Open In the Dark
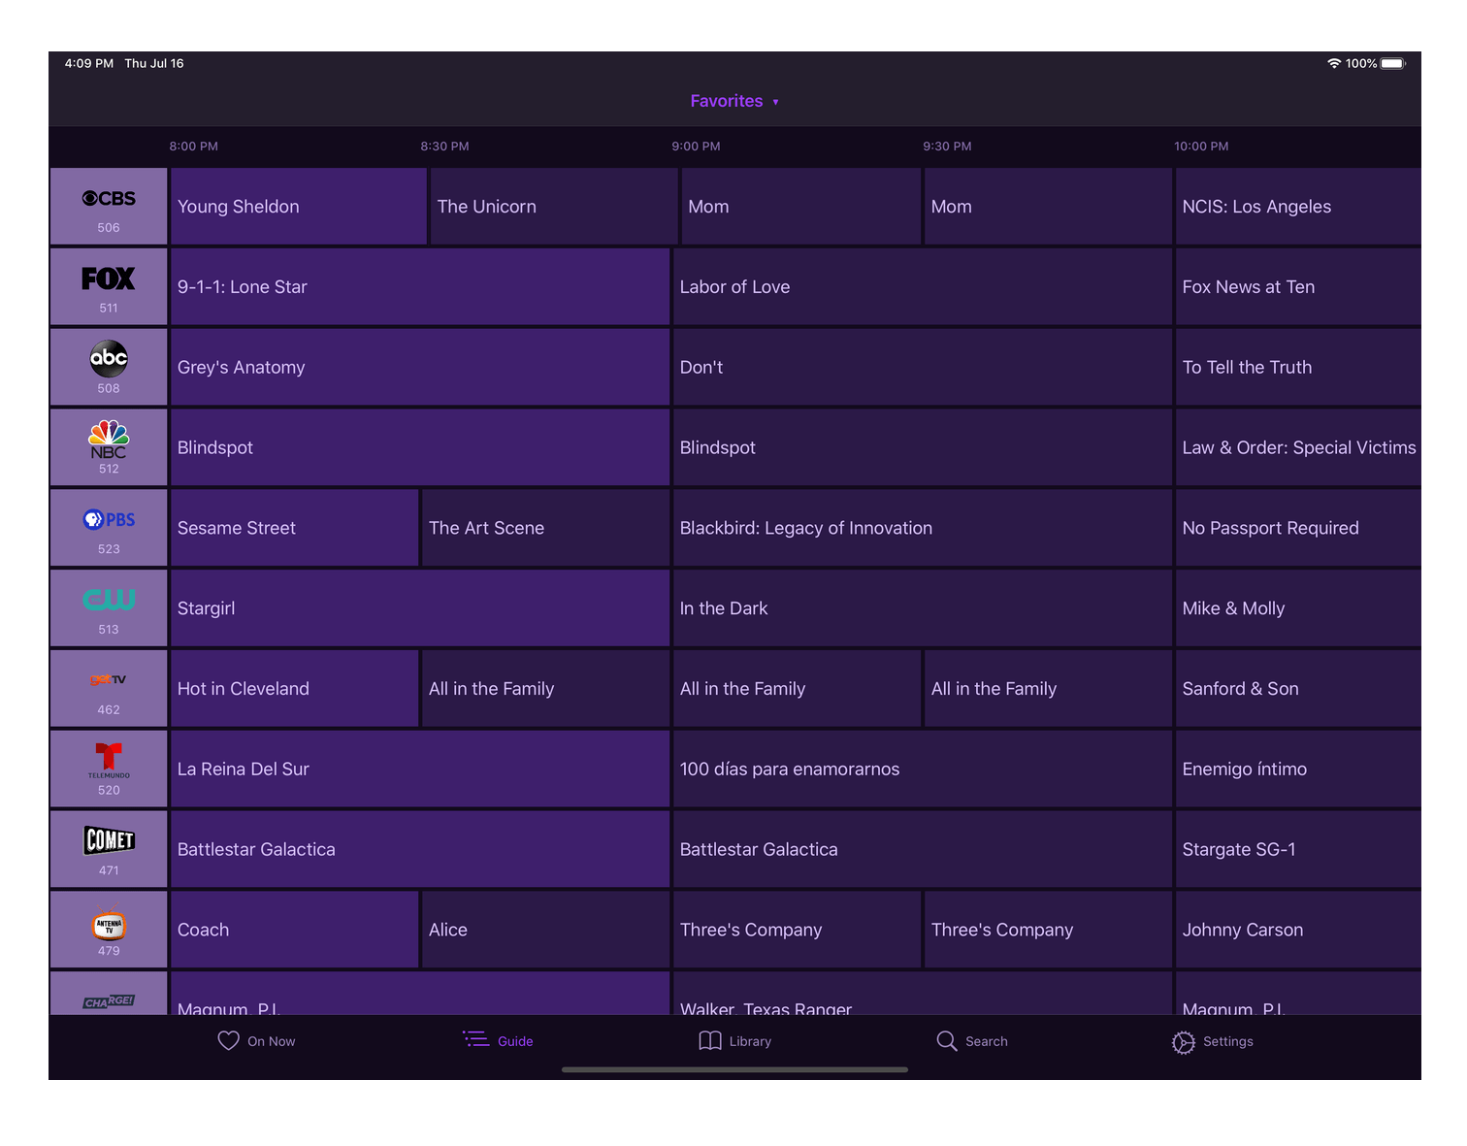The width and height of the screenshot is (1467, 1146). tap(923, 608)
